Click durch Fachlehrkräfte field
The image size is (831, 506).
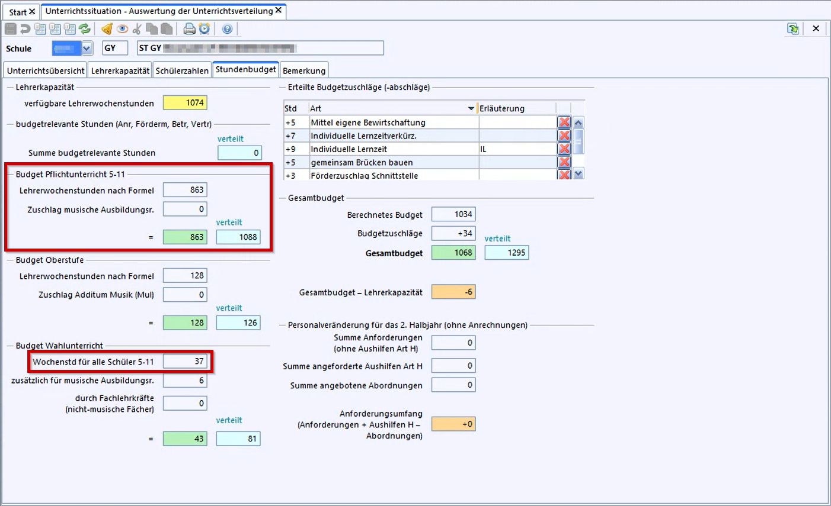(185, 403)
